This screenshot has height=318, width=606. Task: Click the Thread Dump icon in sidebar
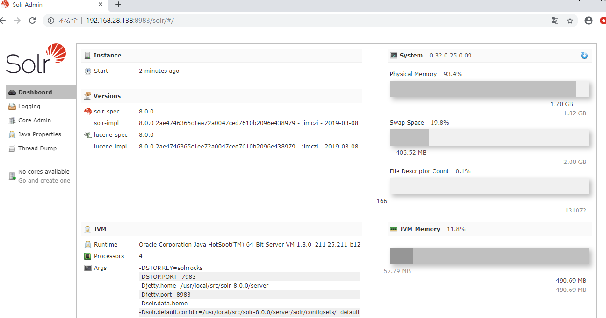point(11,148)
